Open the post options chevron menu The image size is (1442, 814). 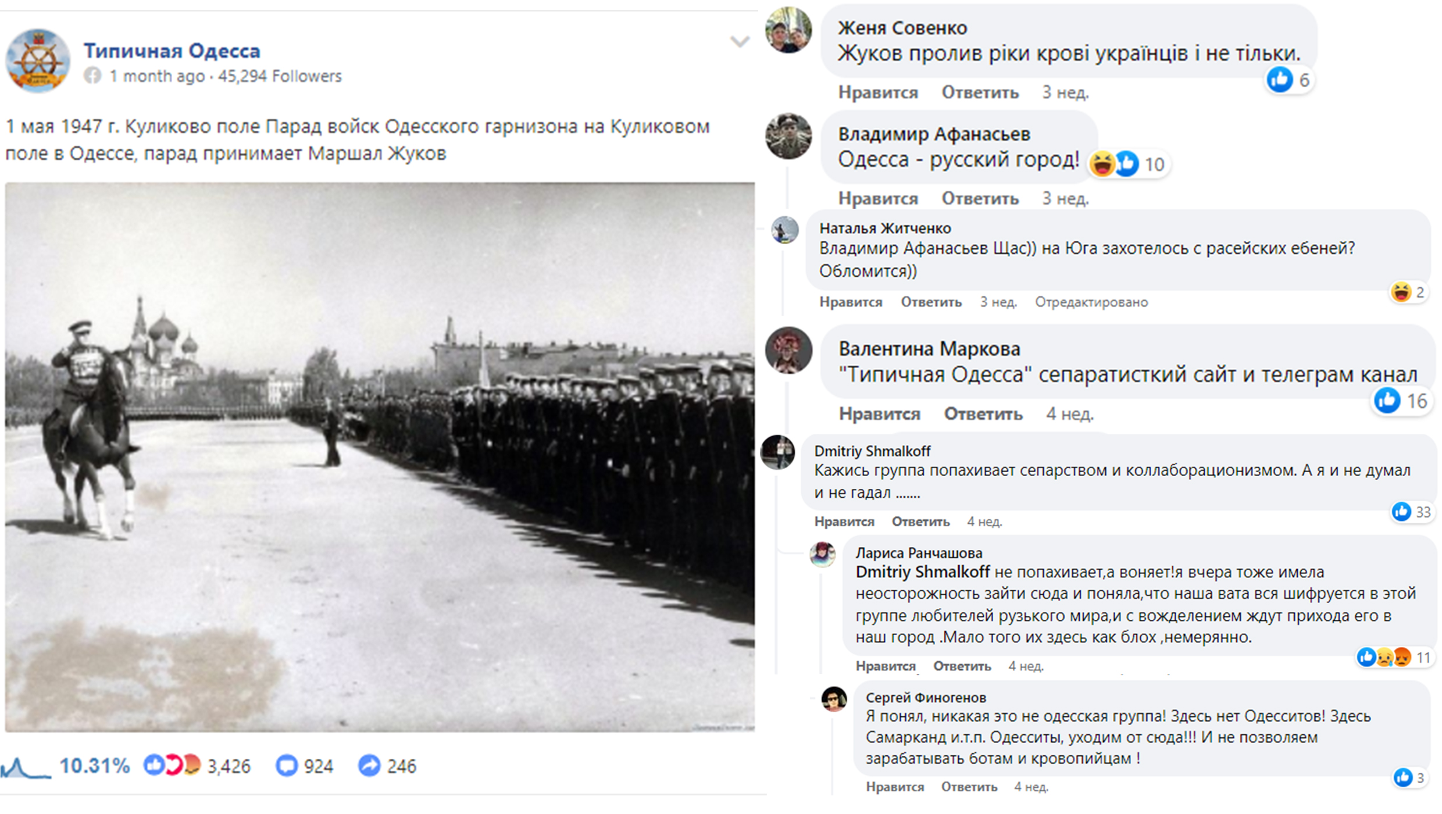pos(739,41)
